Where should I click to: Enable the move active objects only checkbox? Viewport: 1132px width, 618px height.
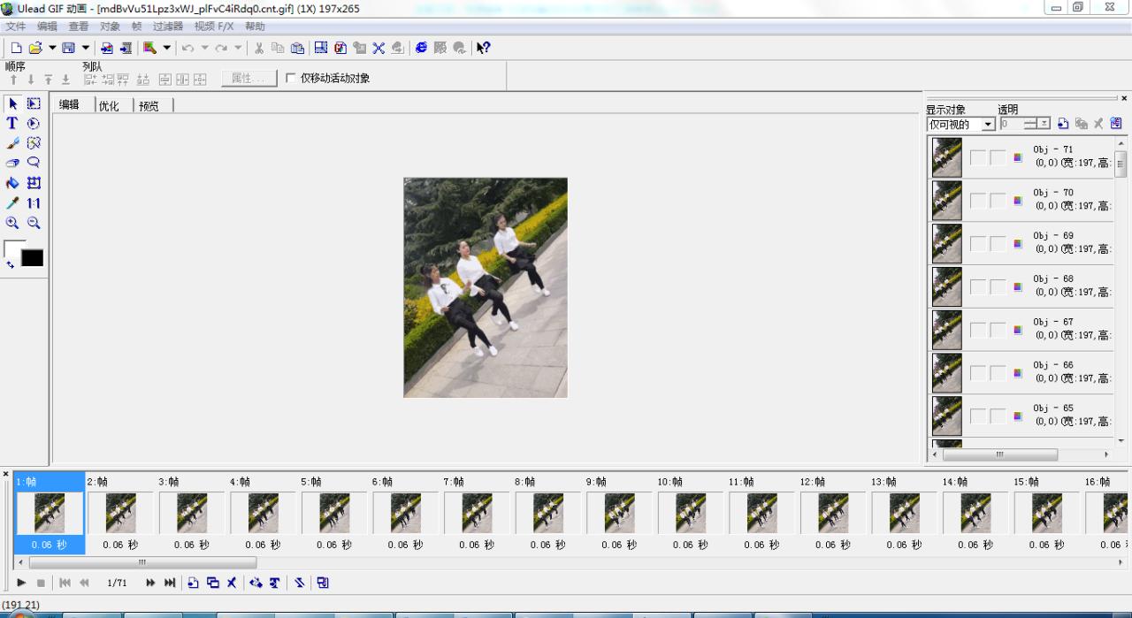tap(291, 79)
